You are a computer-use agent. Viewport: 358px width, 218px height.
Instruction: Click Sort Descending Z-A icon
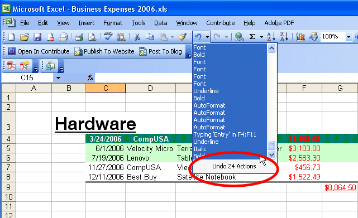(284, 37)
